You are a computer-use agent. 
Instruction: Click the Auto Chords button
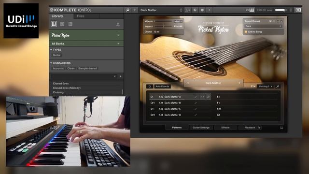pyautogui.click(x=162, y=87)
